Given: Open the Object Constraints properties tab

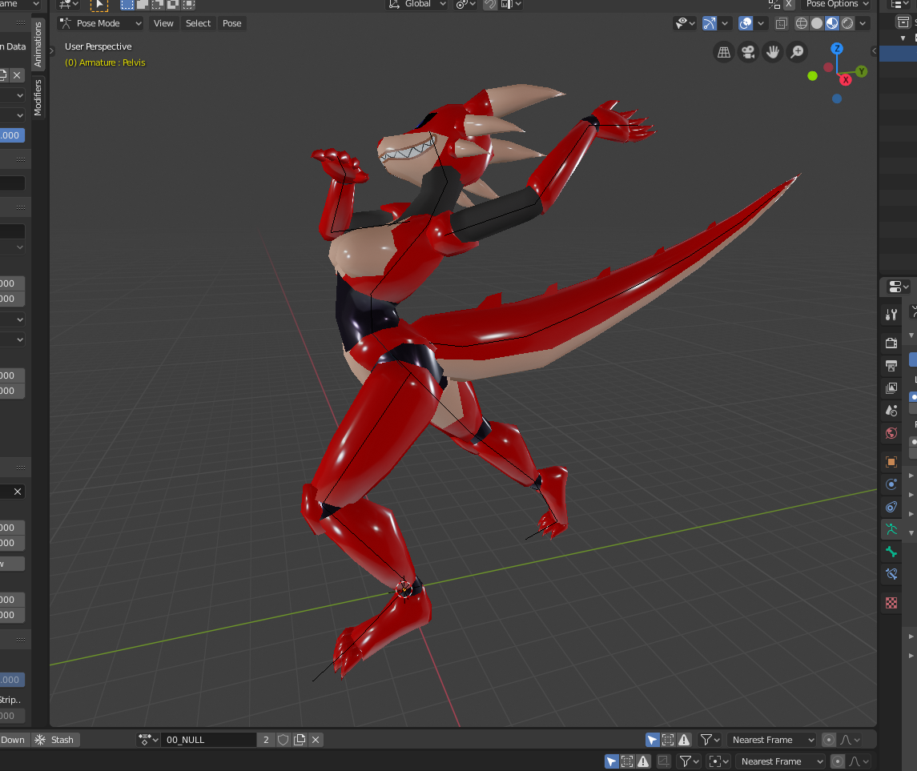Looking at the screenshot, I should (891, 507).
